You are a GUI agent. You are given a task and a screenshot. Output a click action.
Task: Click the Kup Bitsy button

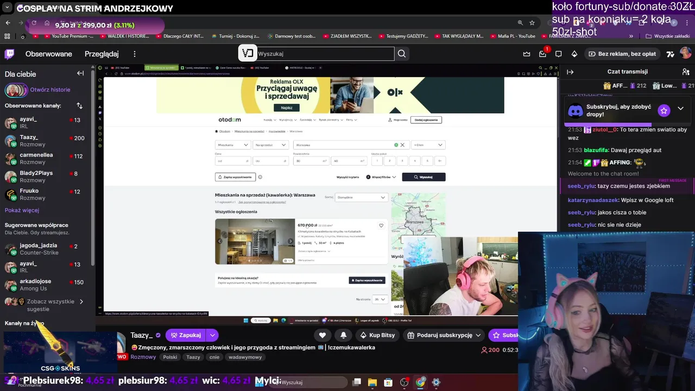[x=377, y=335]
